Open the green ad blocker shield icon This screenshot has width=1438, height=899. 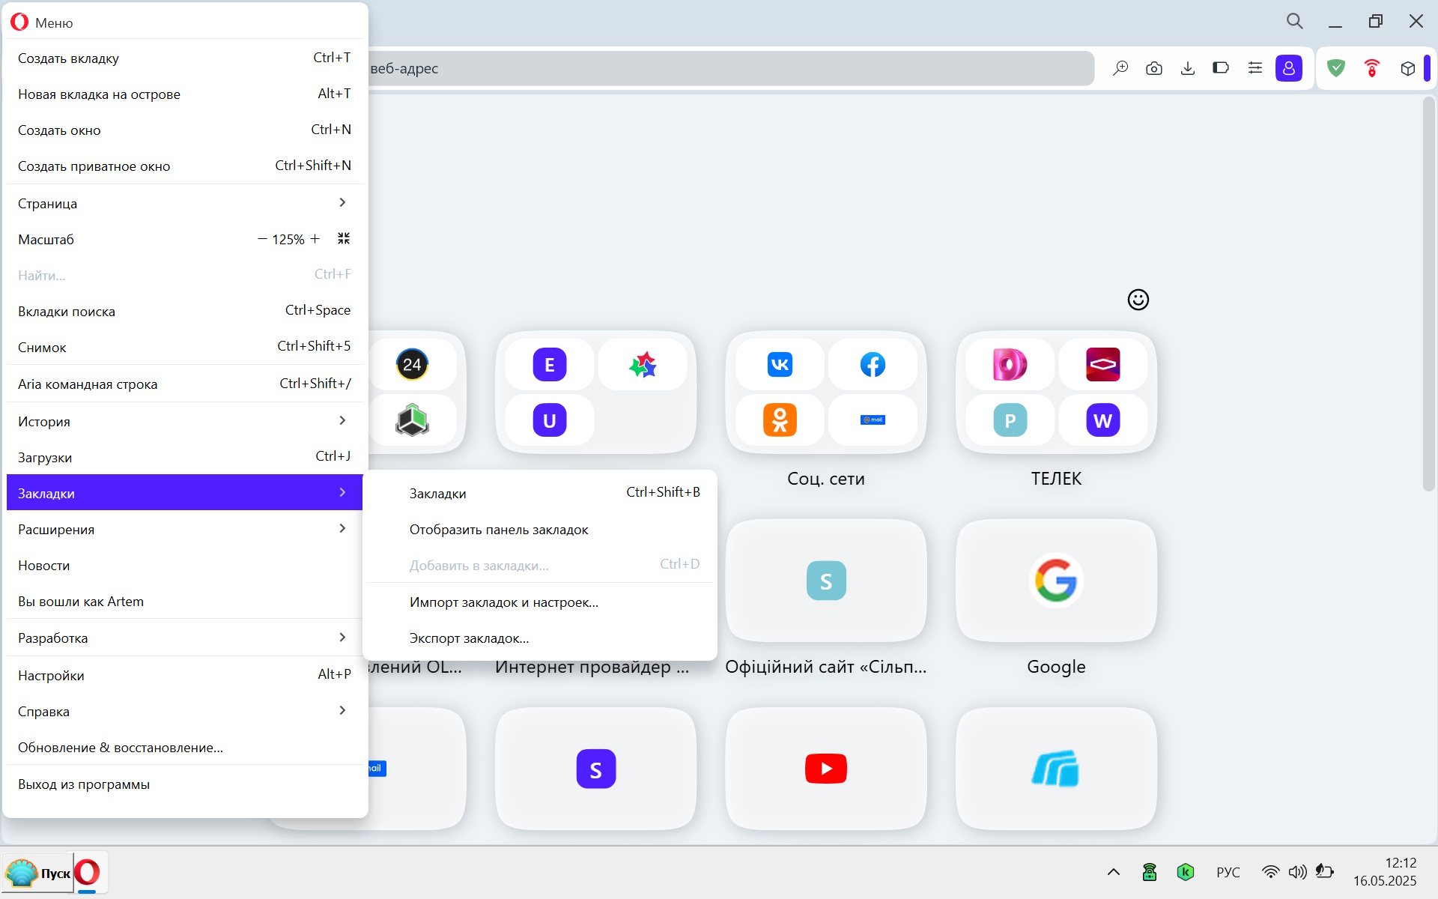click(1335, 68)
